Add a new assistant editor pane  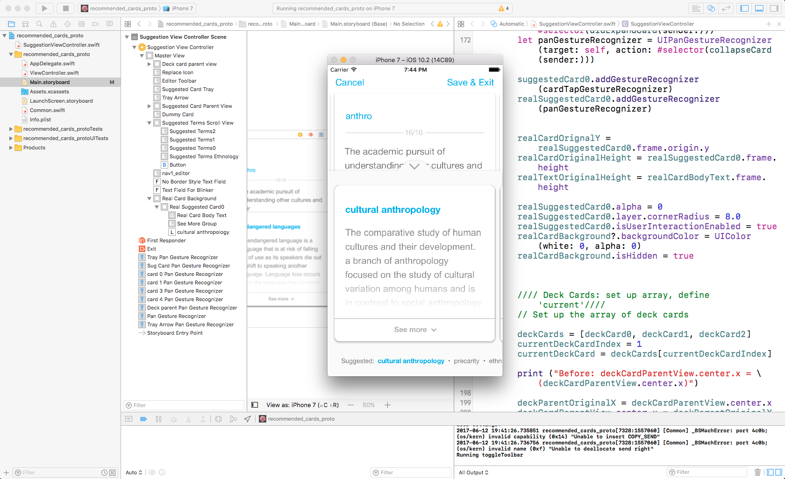[x=769, y=24]
